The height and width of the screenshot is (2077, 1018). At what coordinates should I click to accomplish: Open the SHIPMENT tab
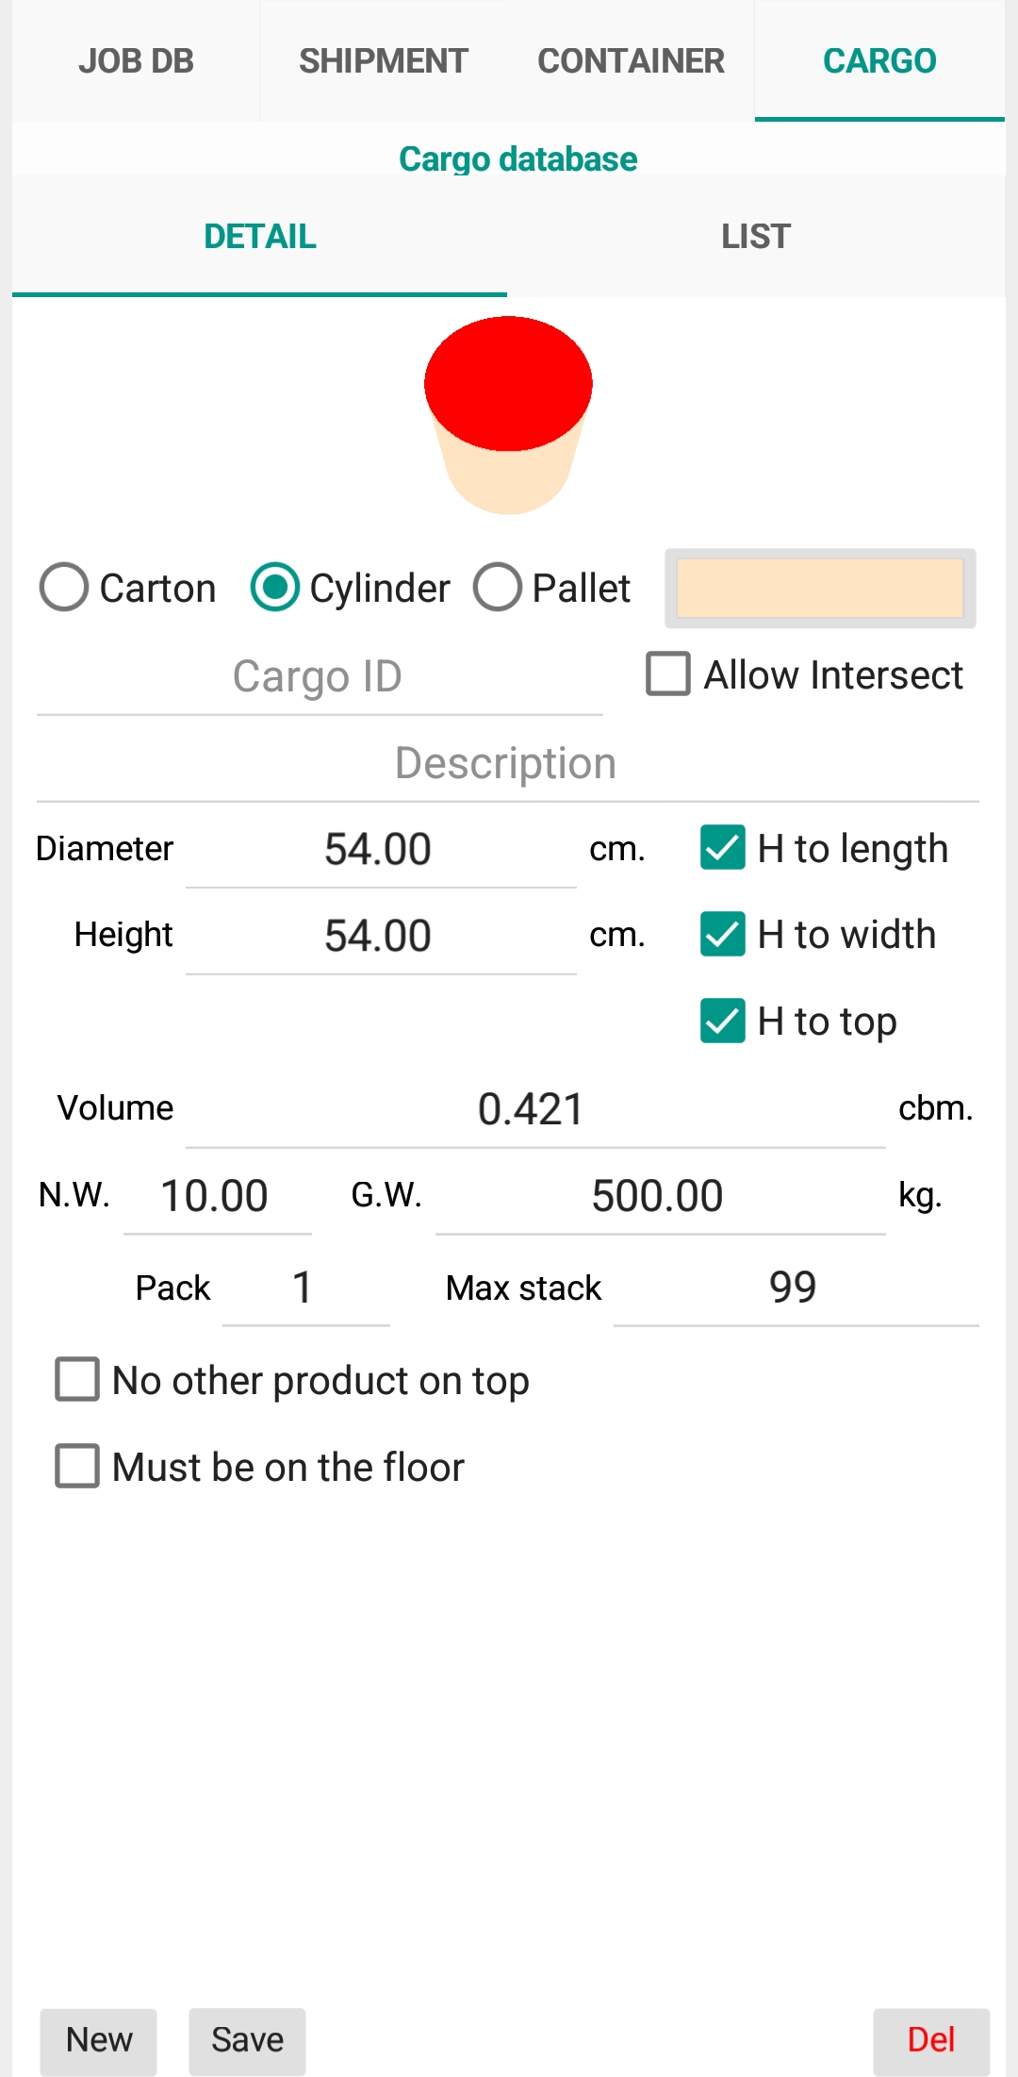tap(384, 61)
